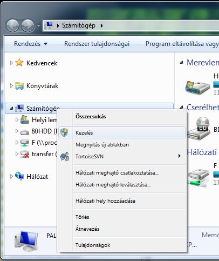
Task: Select Helyi lemez in the tree
Action: (44, 120)
